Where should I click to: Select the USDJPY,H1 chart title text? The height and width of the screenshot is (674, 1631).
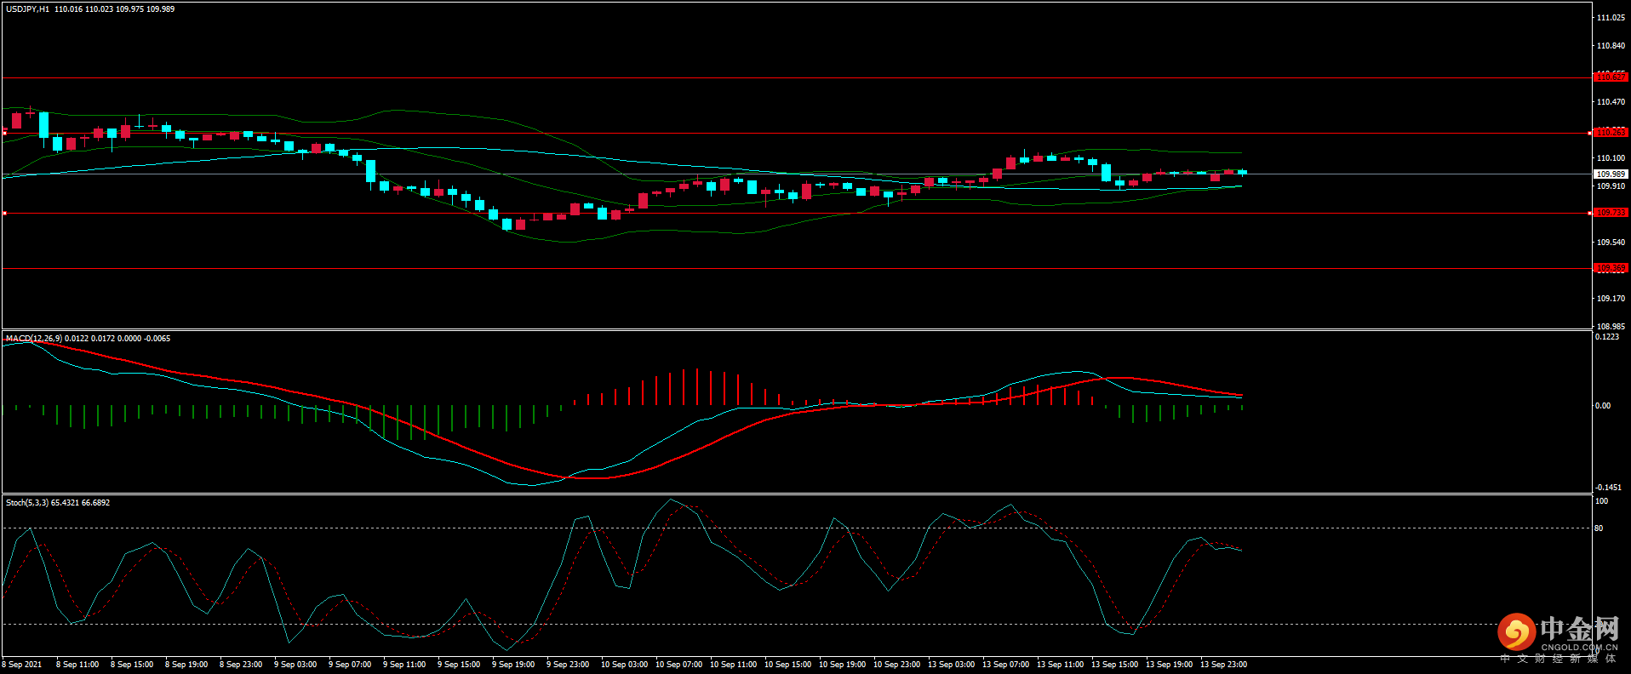28,9
